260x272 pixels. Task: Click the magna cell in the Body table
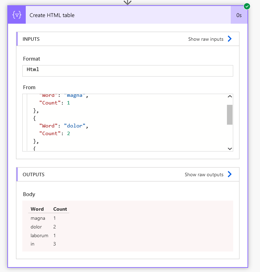[x=38, y=218]
